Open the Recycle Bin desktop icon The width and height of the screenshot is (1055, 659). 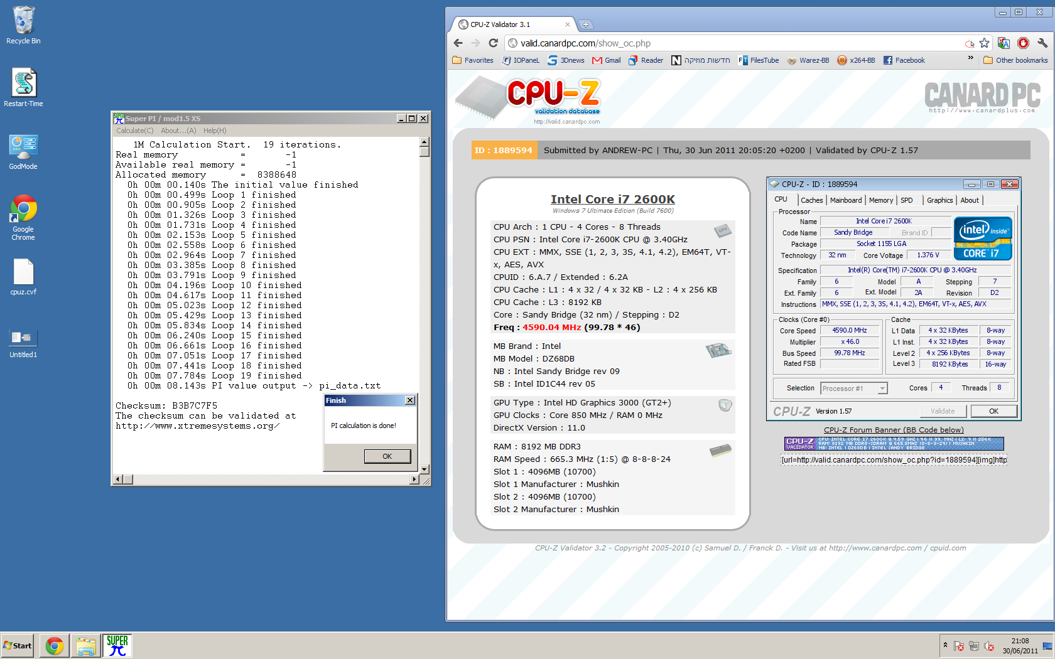tap(23, 25)
